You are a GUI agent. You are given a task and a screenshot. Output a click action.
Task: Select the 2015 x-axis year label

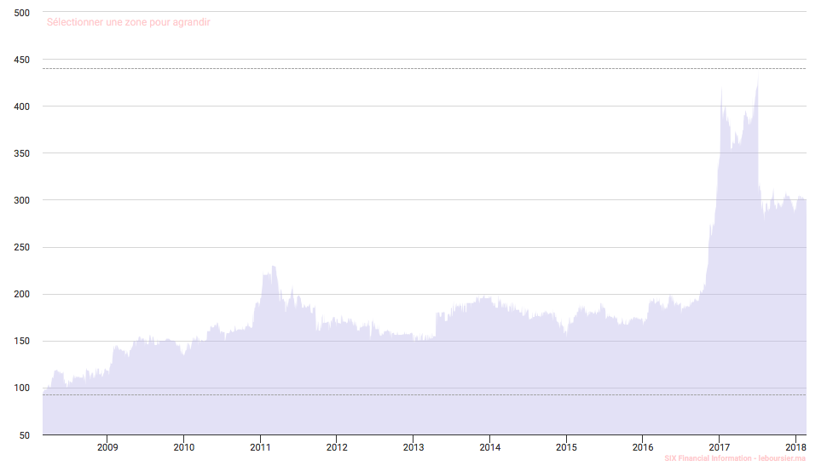click(566, 446)
